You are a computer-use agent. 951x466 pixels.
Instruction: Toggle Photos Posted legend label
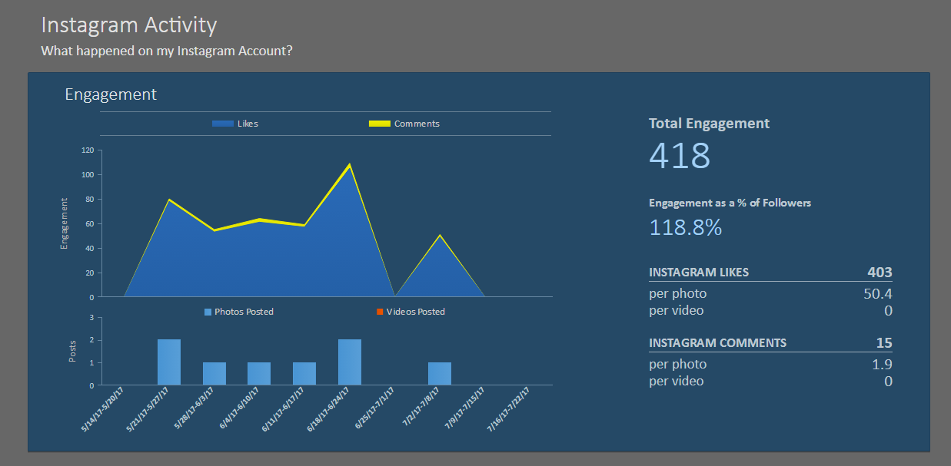pyautogui.click(x=244, y=312)
